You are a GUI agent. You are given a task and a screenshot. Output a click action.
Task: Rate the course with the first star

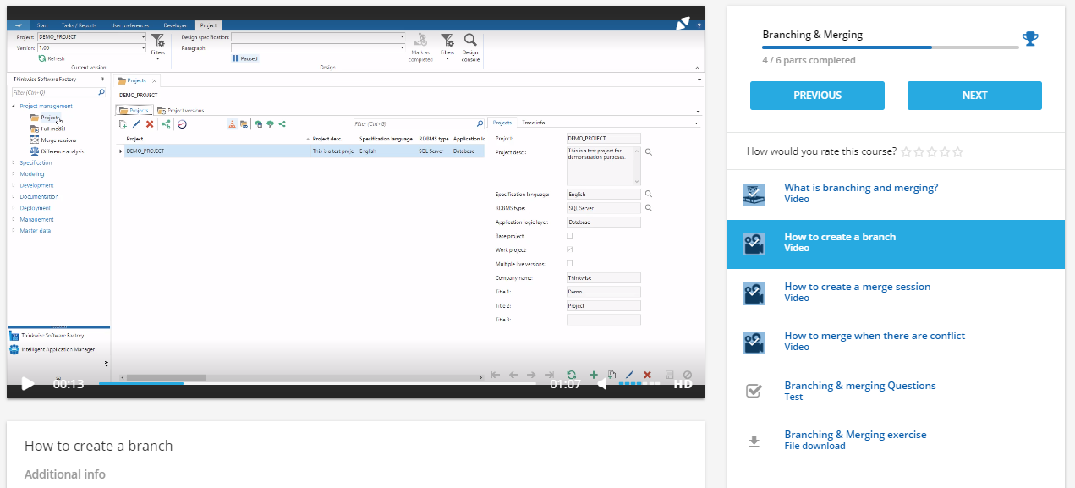tap(907, 151)
